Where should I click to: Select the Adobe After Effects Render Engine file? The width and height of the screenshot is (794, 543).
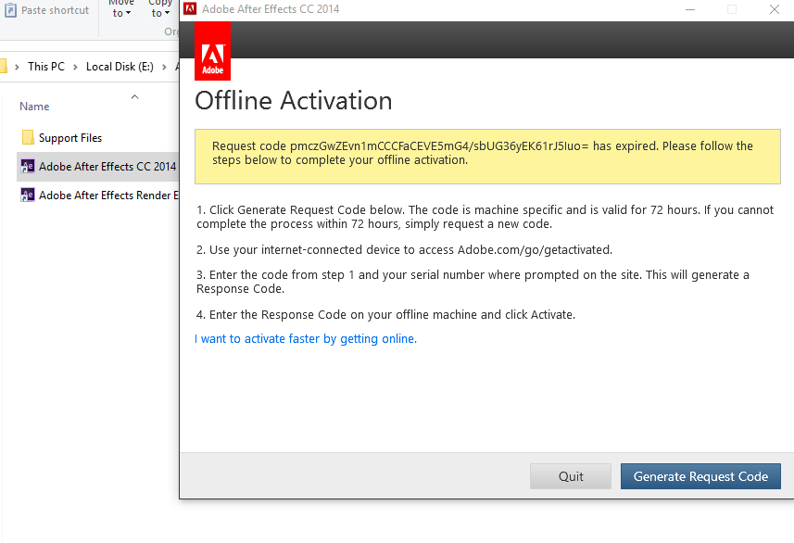(x=98, y=195)
